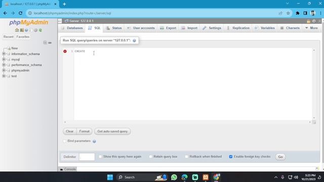
Task: Open phpMyAdmin documentation icon
Action: [26, 30]
